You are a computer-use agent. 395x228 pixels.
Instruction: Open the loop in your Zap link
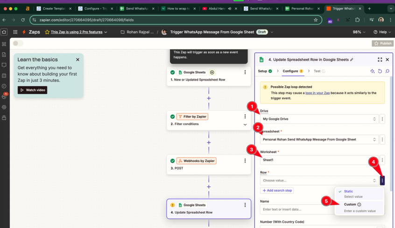pos(317,93)
